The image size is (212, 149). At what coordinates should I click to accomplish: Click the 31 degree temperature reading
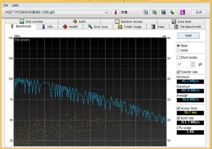pyautogui.click(x=124, y=12)
